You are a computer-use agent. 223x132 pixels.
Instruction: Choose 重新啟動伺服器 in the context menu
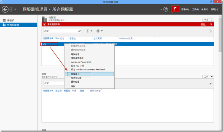78,50
